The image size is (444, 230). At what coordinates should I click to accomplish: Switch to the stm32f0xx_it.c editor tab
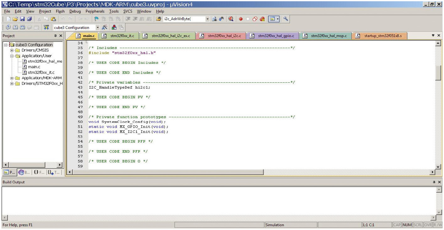(x=118, y=36)
